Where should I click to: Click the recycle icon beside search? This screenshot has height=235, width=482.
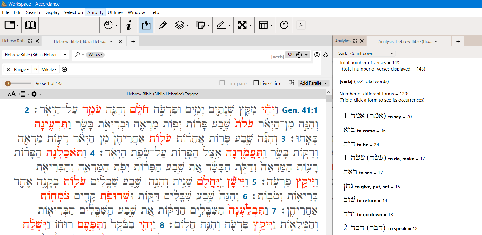pos(326,55)
